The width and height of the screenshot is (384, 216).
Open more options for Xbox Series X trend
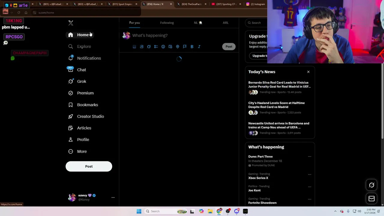coord(310,174)
